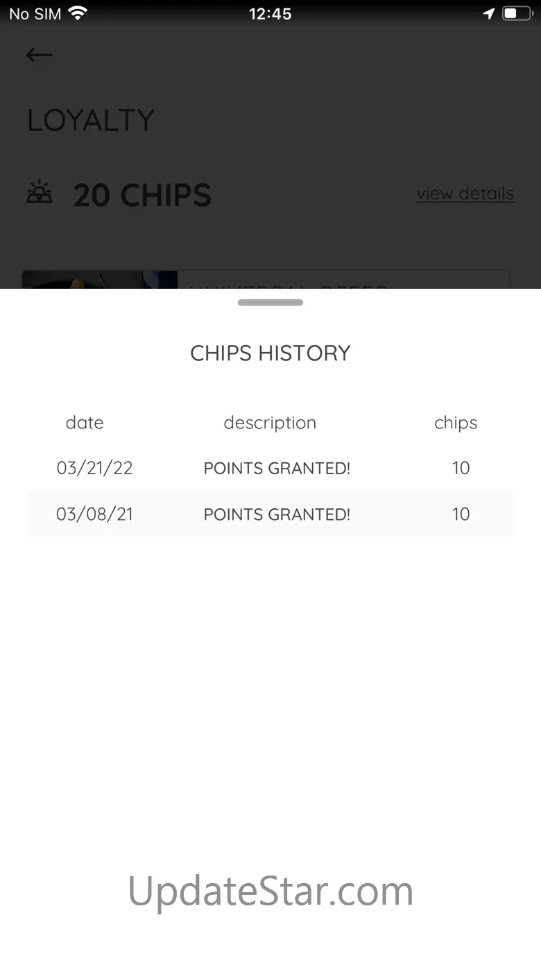Viewport: 541px width, 963px height.
Task: Select the chips column header
Action: coord(456,423)
